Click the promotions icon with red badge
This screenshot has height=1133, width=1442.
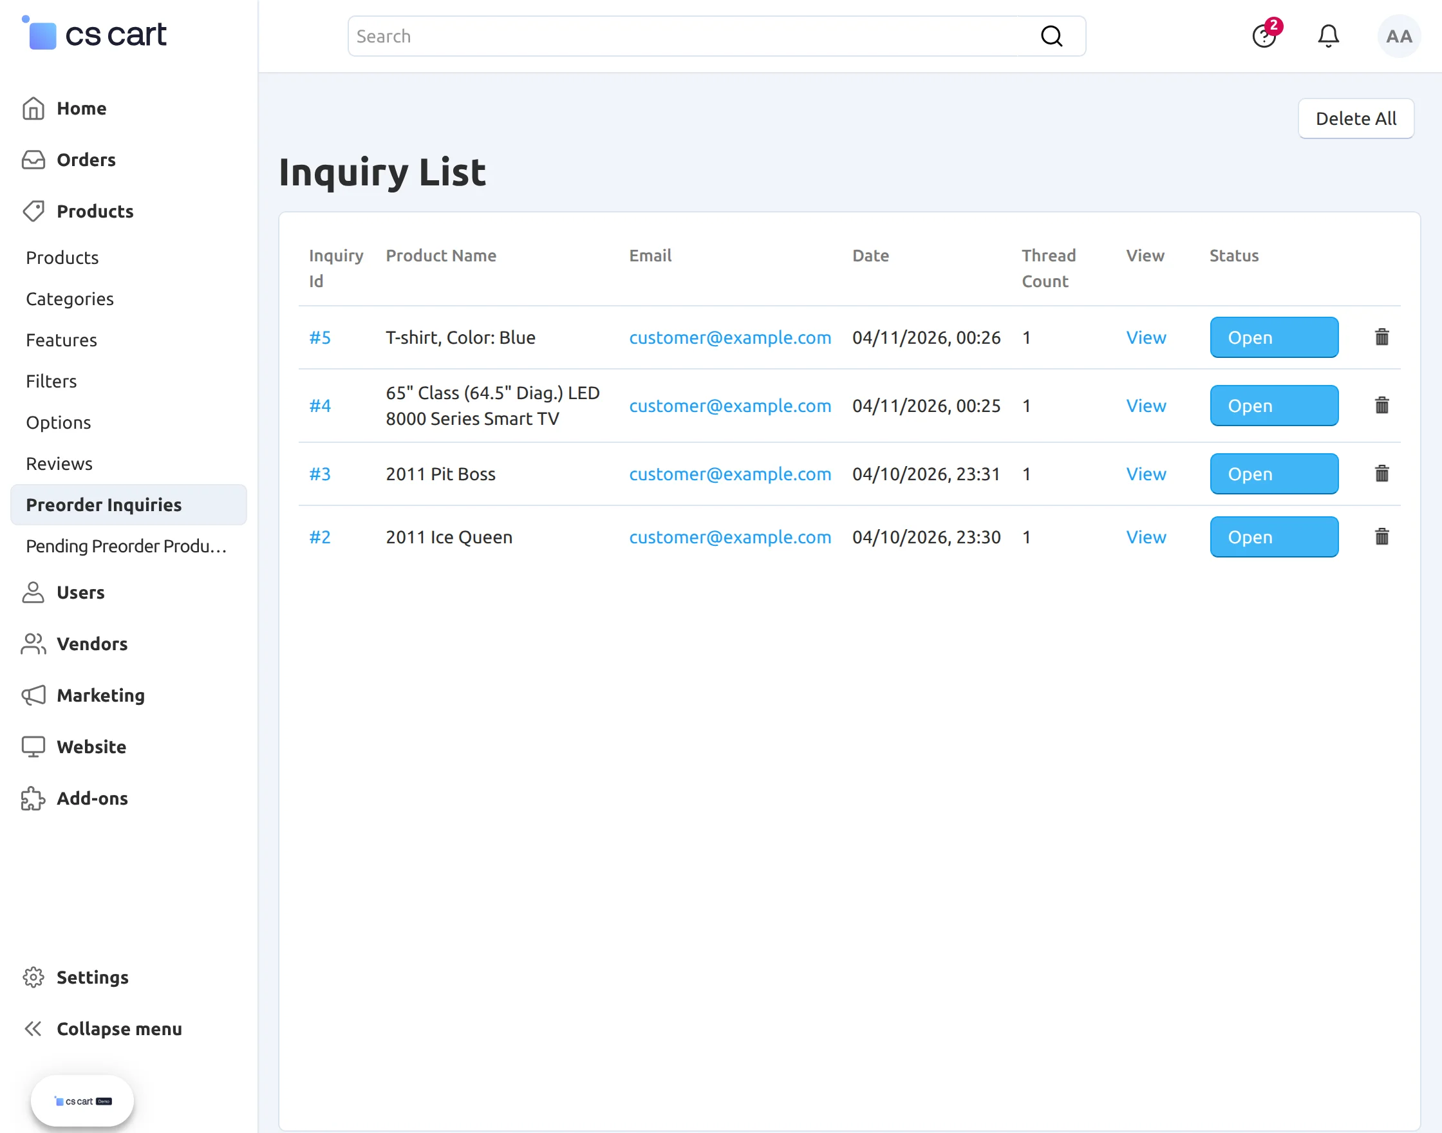tap(1265, 36)
